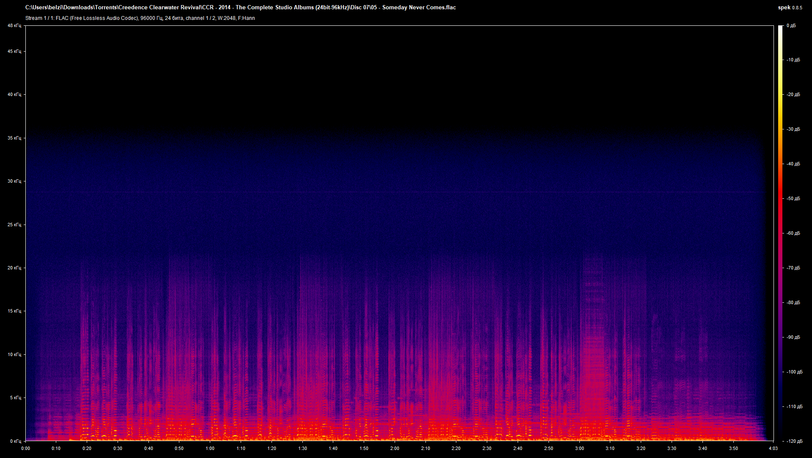Image resolution: width=812 pixels, height=458 pixels.
Task: Click the "-120 дБ" label at legend bottom
Action: tap(794, 441)
